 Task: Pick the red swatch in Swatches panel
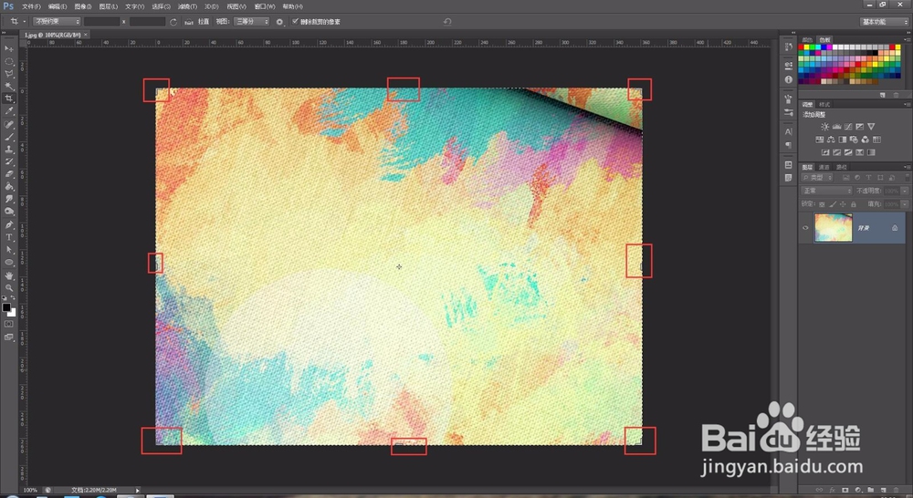click(802, 47)
